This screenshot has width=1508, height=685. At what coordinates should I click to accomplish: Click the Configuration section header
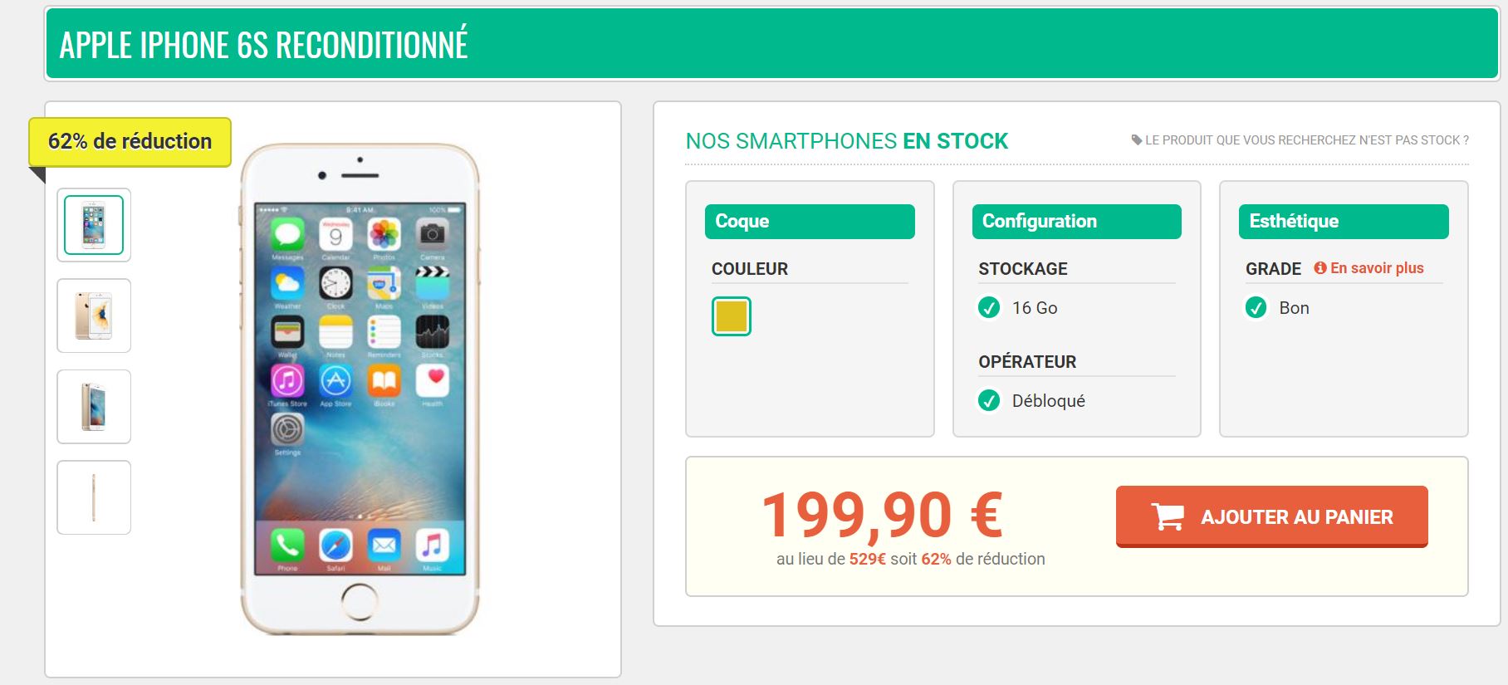pyautogui.click(x=1077, y=222)
